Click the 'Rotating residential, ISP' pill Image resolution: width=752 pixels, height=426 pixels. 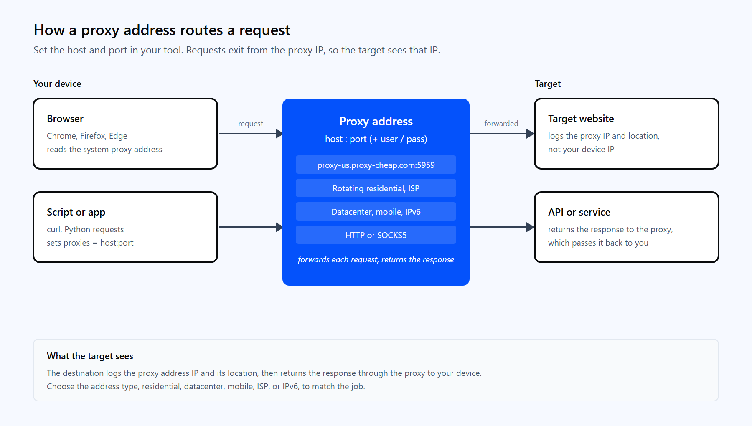point(376,188)
